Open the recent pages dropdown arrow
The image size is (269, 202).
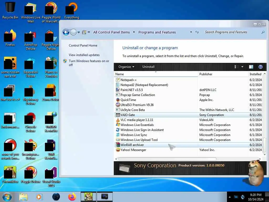tap(79, 32)
